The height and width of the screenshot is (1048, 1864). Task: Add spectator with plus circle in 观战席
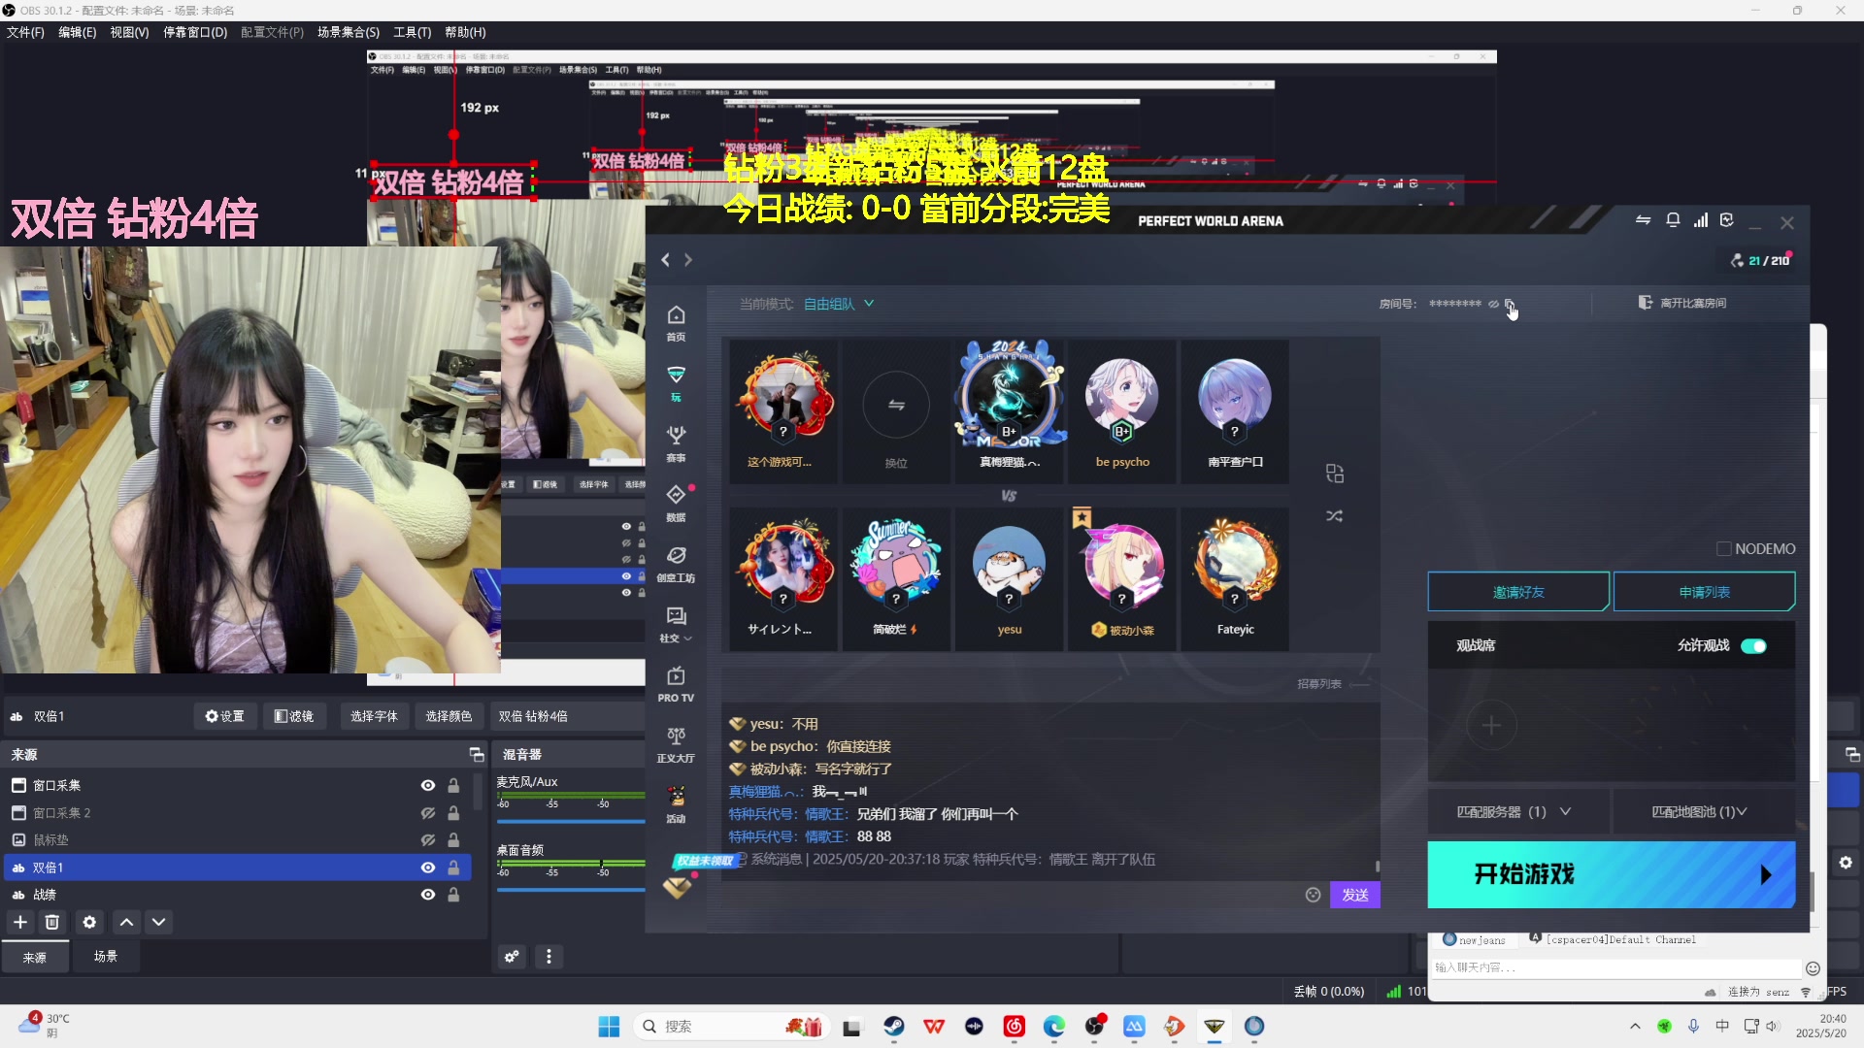coord(1491,726)
